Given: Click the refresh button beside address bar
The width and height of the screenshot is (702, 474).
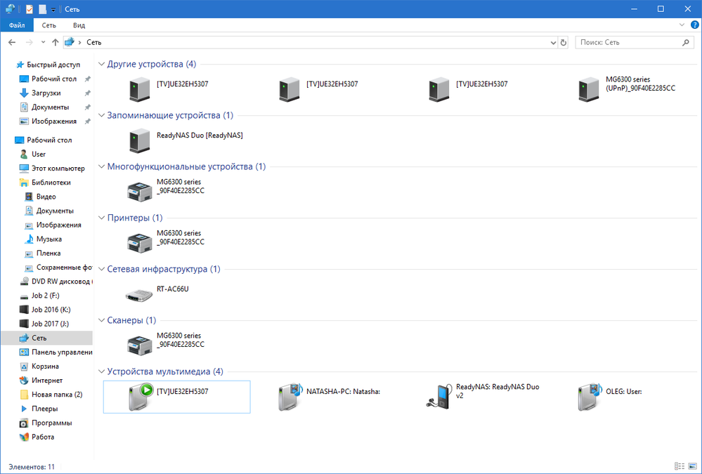Looking at the screenshot, I should tap(563, 43).
